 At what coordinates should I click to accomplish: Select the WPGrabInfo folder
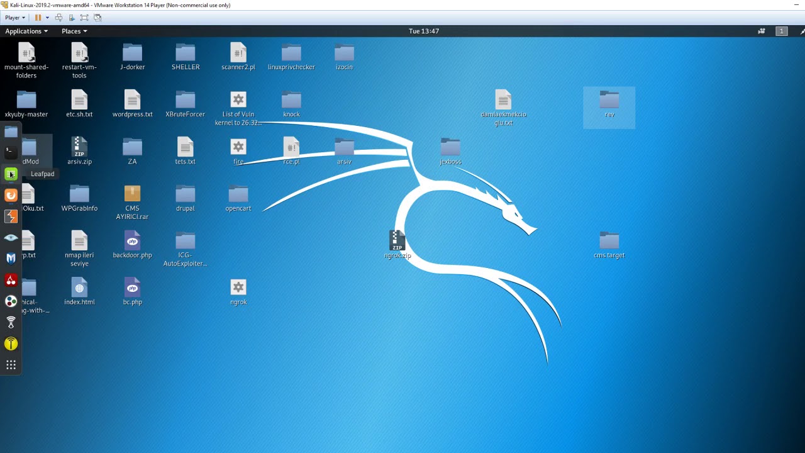click(x=79, y=198)
